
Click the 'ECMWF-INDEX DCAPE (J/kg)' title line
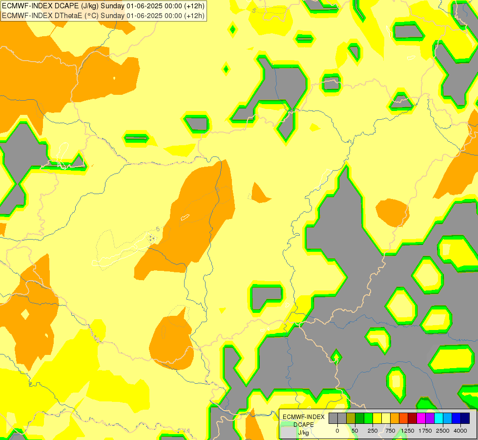coord(104,6)
